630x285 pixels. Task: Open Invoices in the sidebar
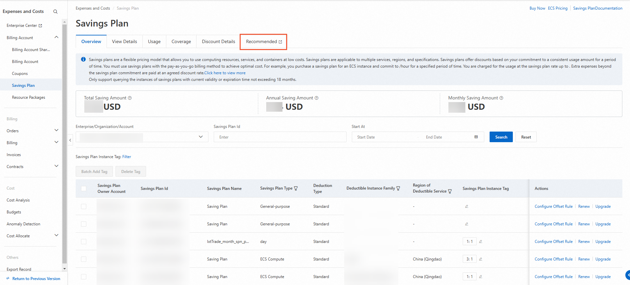[x=14, y=155]
